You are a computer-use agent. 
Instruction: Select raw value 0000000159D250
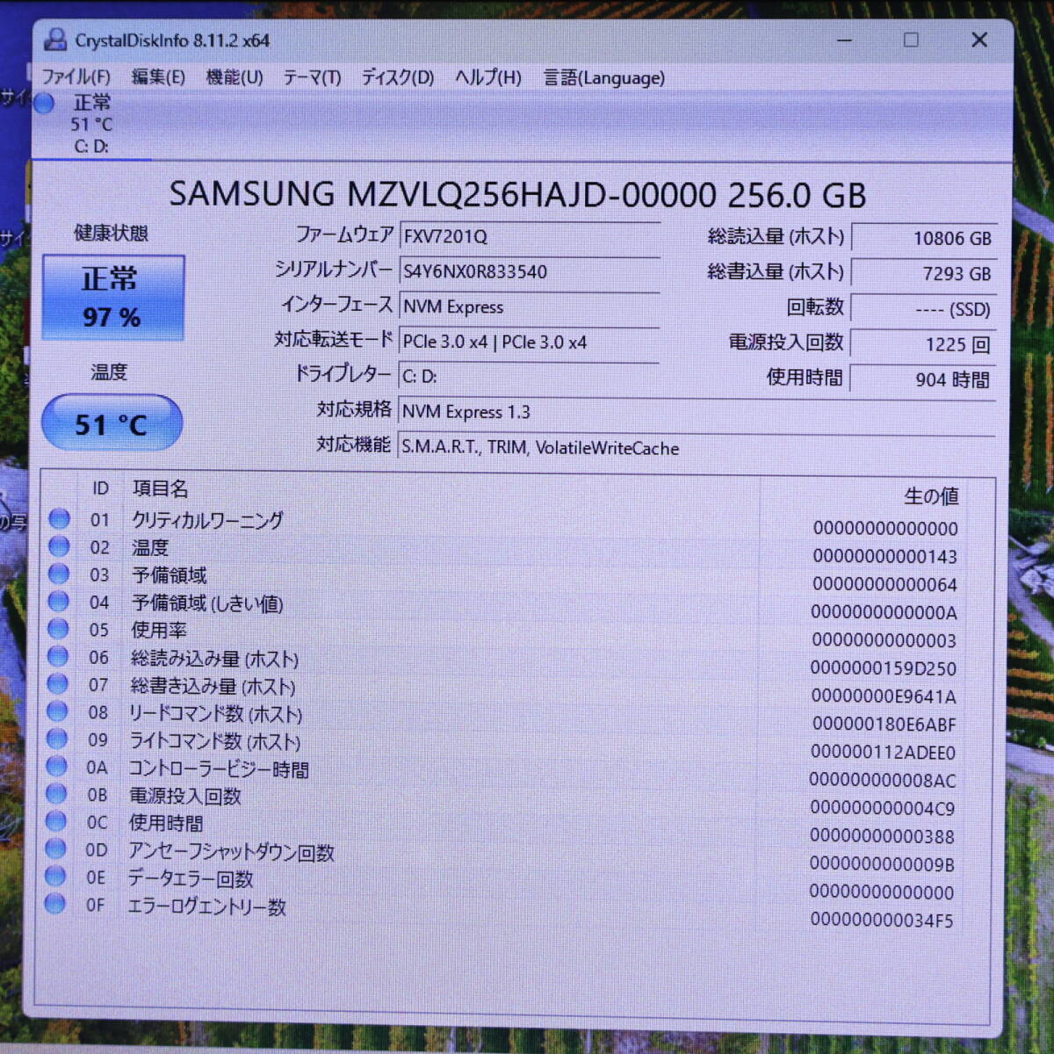884,668
